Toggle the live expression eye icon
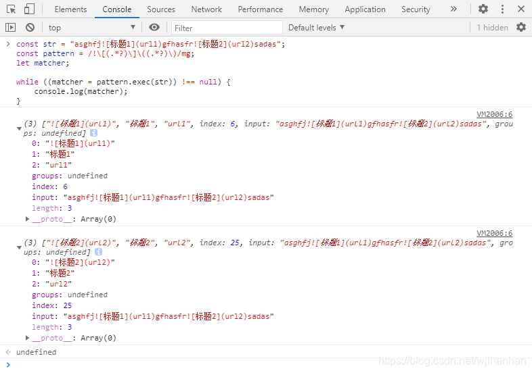 pyautogui.click(x=154, y=27)
